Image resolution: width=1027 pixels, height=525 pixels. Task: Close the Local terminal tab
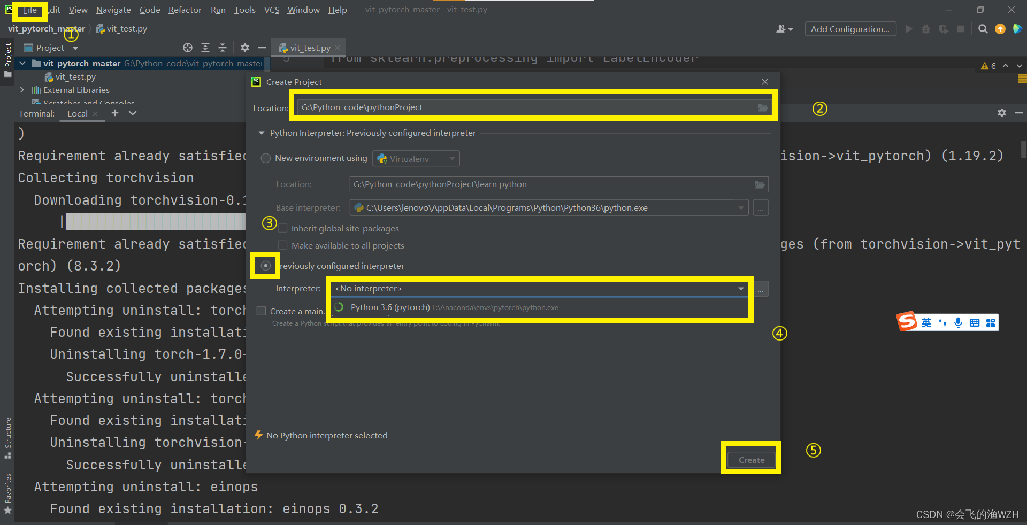(95, 114)
